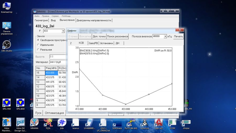Launch the AppCAD desktop shortcut
Viewport: 236px width, 133px height.
point(158,122)
